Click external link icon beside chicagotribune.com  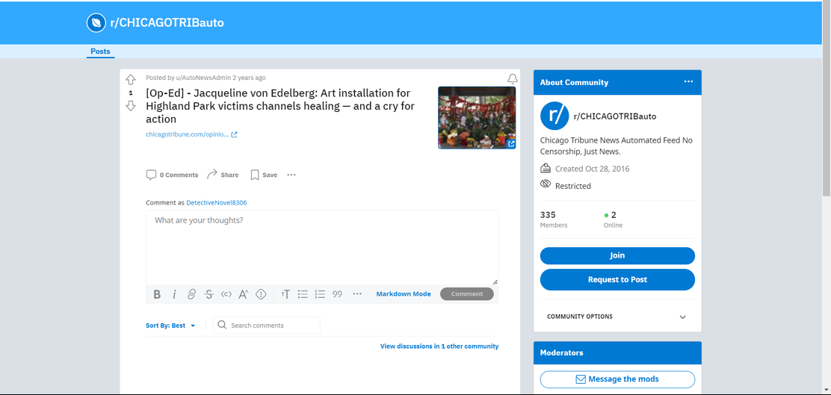234,134
